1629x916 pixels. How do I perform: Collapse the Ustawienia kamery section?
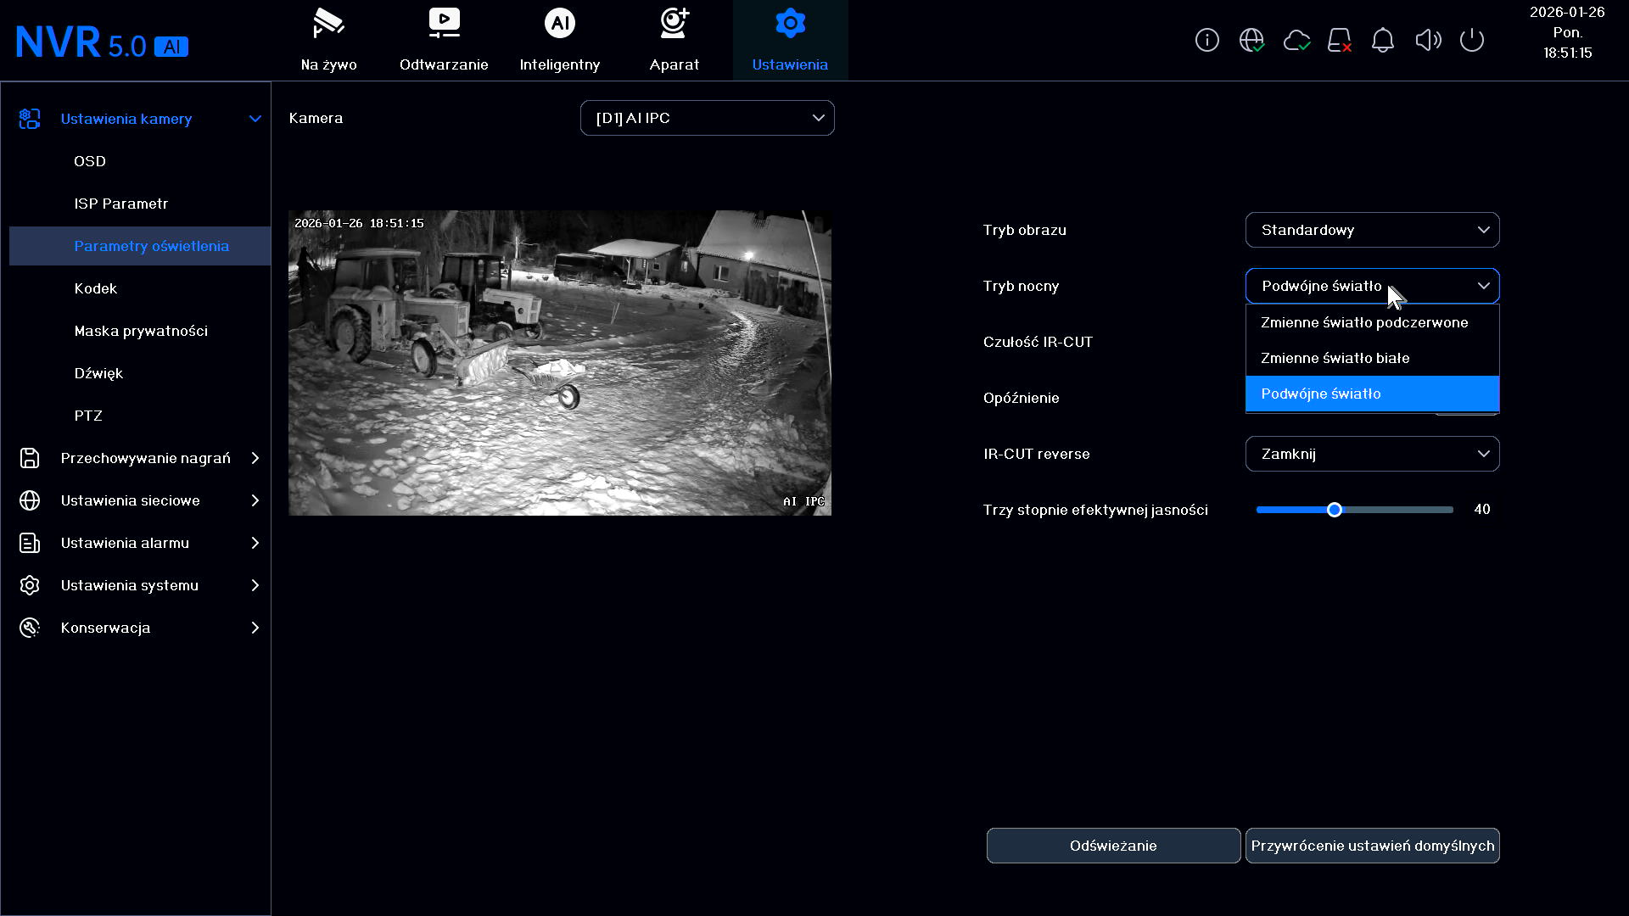255,119
